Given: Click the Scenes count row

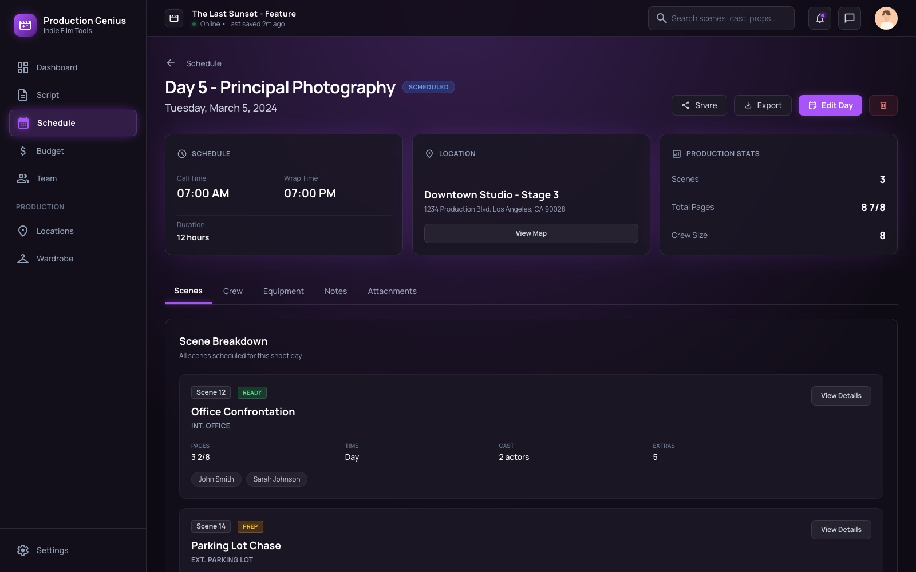Looking at the screenshot, I should [779, 179].
